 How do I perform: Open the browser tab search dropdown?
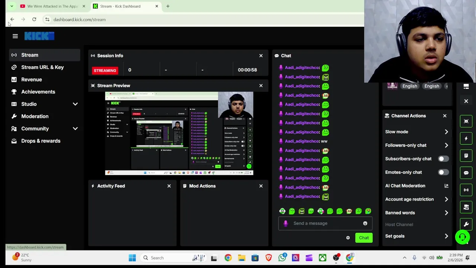click(12, 6)
